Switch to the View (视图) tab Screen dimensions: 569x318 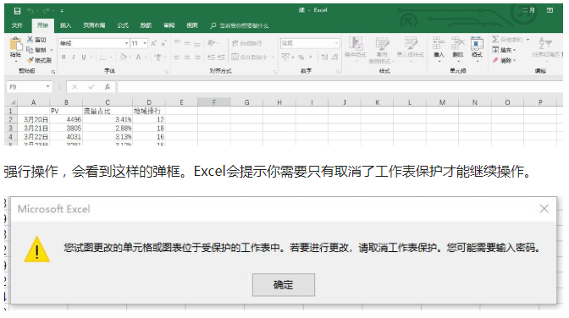pos(192,25)
